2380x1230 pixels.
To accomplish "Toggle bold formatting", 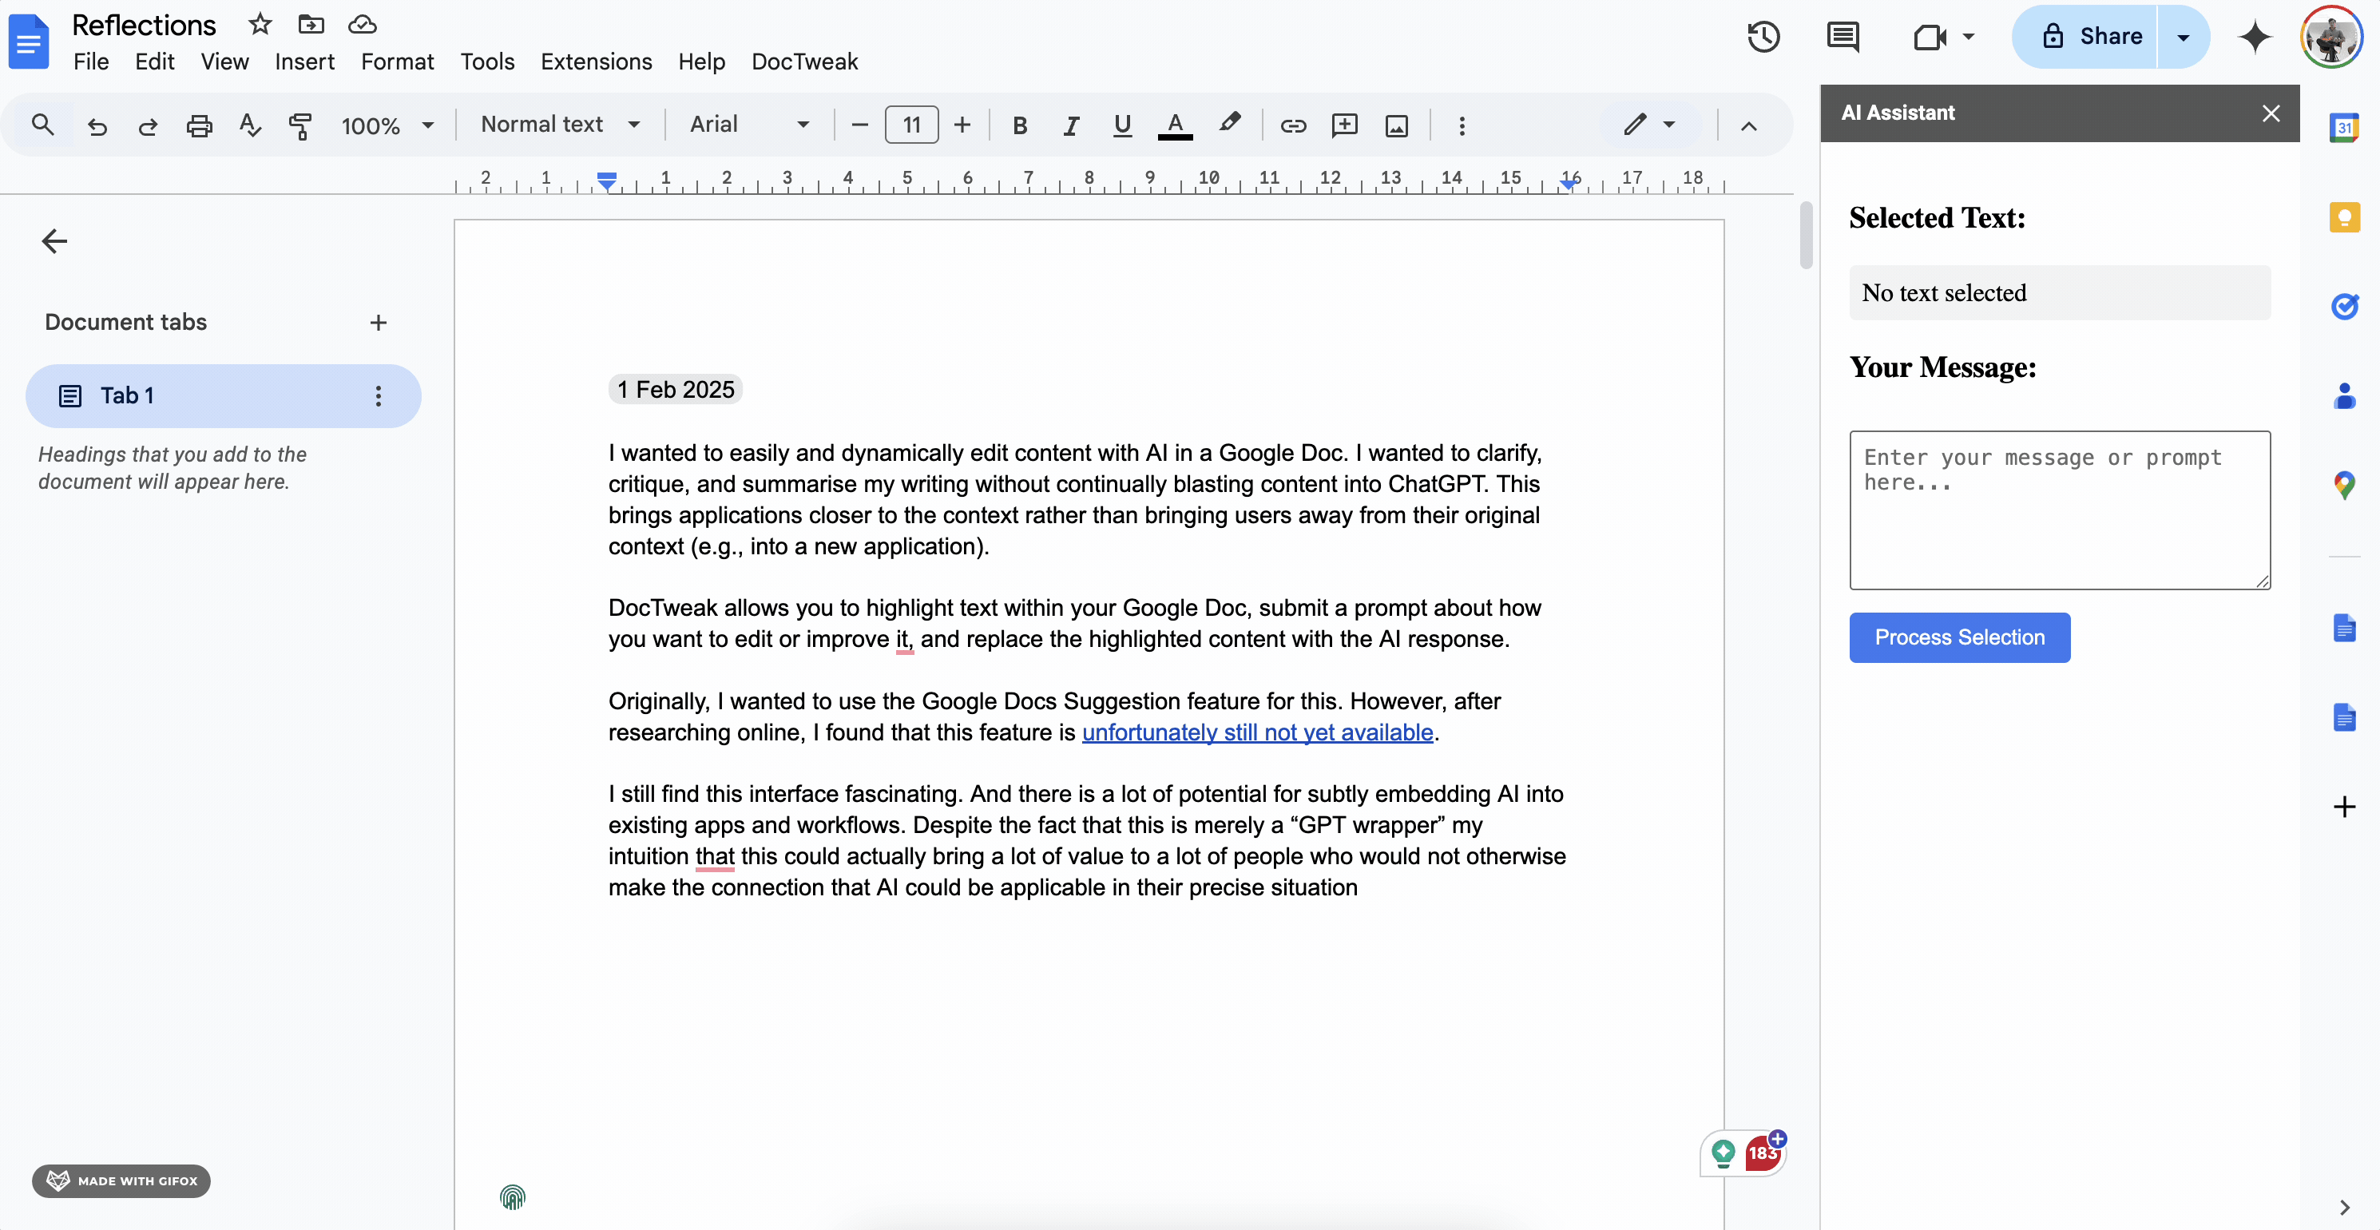I will click(1020, 125).
